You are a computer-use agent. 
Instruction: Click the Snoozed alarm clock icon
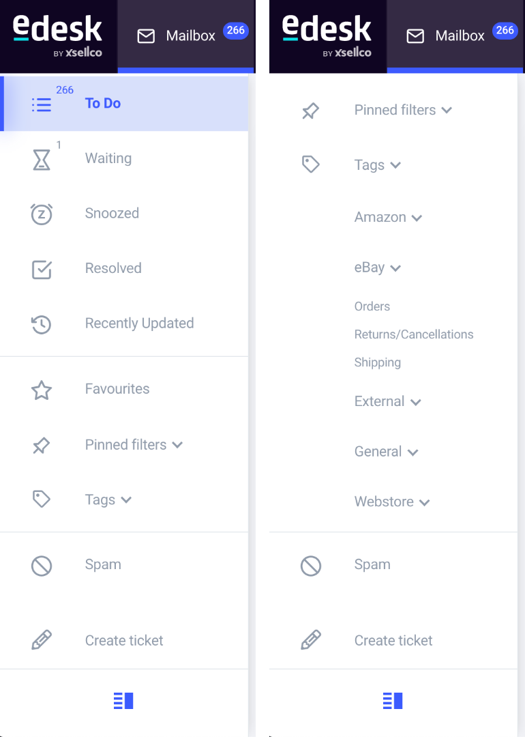[x=42, y=214]
